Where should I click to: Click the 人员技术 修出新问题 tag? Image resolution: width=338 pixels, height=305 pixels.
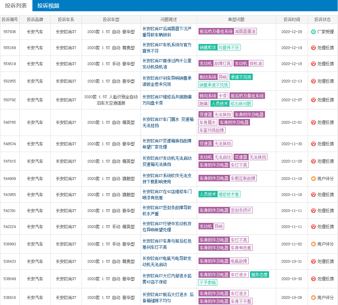231,104
